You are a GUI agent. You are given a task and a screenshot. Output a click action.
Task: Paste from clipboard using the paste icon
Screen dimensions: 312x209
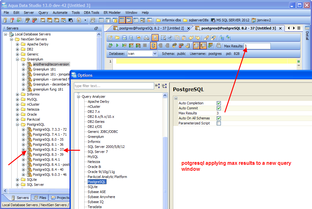(184, 38)
